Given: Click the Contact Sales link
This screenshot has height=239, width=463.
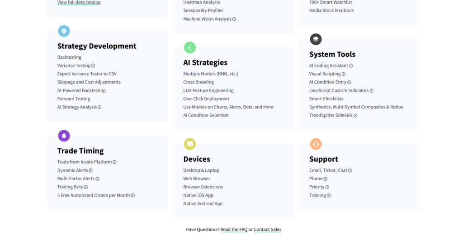Looking at the screenshot, I should pyautogui.click(x=267, y=230).
